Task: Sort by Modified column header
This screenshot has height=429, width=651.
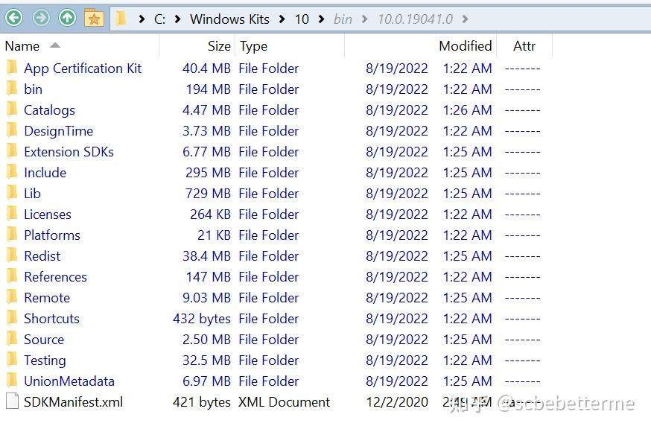Action: [x=466, y=45]
